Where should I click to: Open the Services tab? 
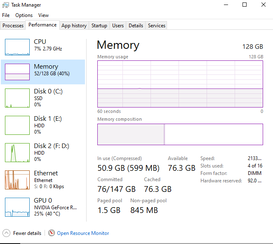tap(157, 26)
